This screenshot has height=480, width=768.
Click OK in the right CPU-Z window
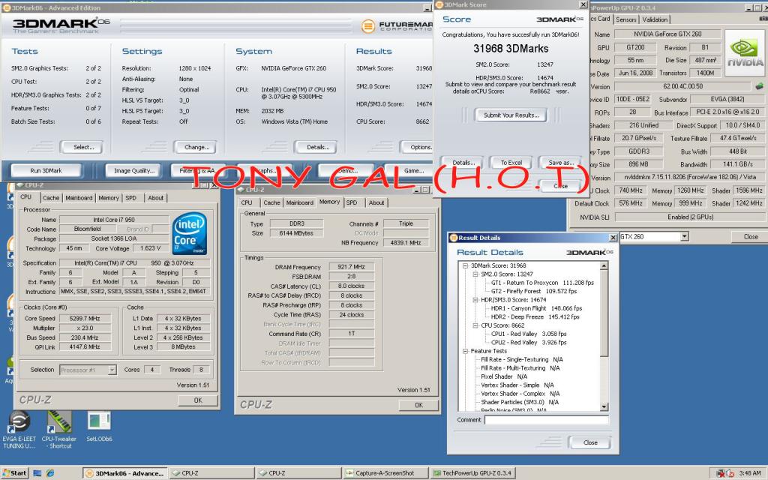click(418, 405)
